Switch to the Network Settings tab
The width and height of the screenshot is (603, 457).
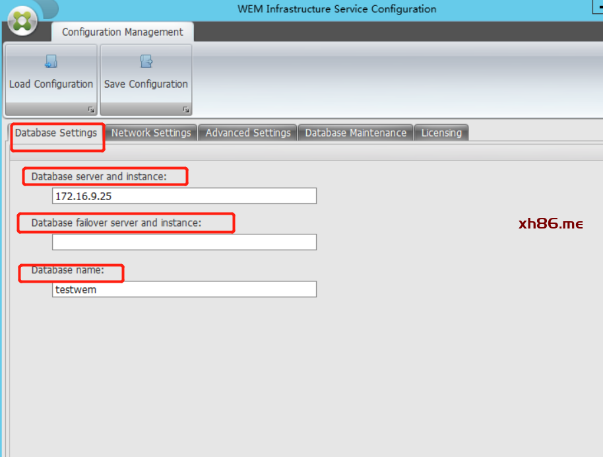pos(151,133)
